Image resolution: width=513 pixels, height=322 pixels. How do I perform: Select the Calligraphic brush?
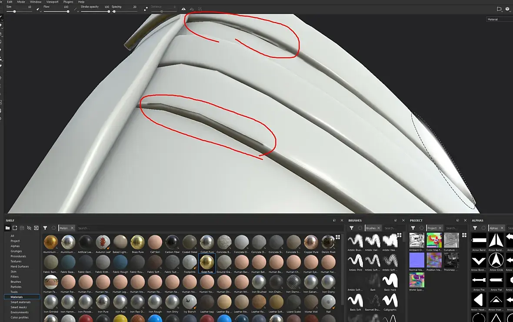click(x=390, y=302)
